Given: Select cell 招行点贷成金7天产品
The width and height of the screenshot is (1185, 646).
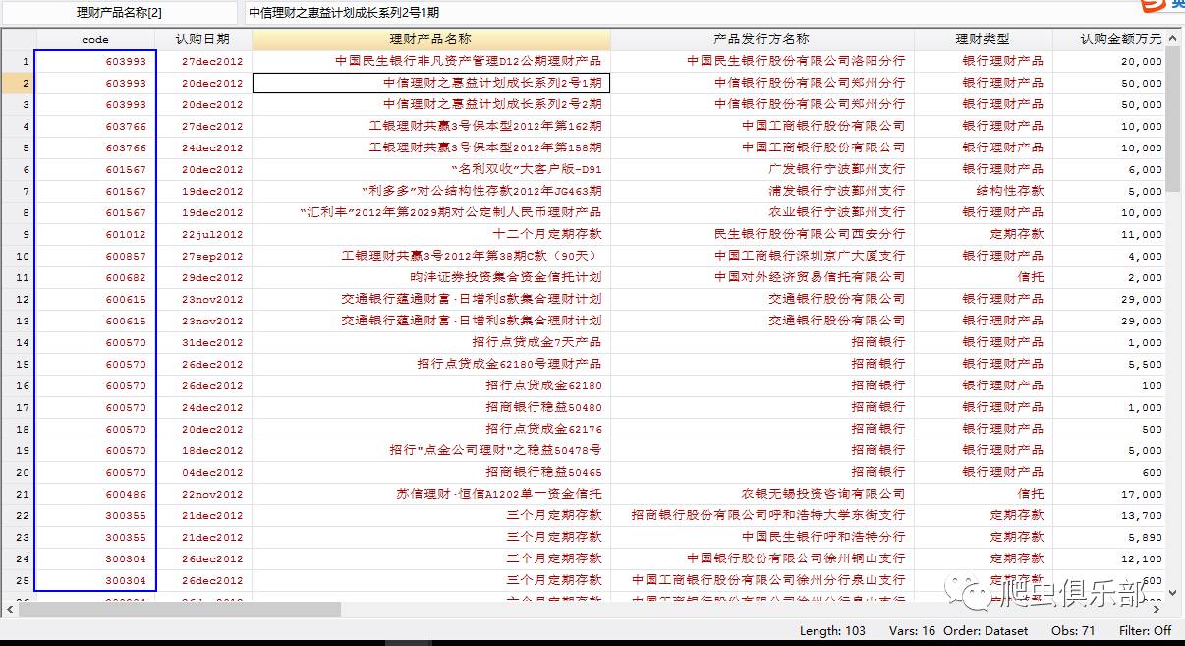Looking at the screenshot, I should pyautogui.click(x=431, y=342).
